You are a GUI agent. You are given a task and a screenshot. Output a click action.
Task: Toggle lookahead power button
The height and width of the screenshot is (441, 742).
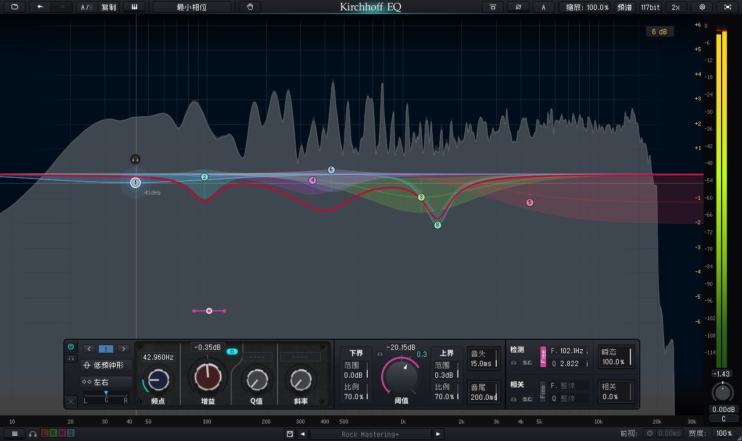(650, 433)
